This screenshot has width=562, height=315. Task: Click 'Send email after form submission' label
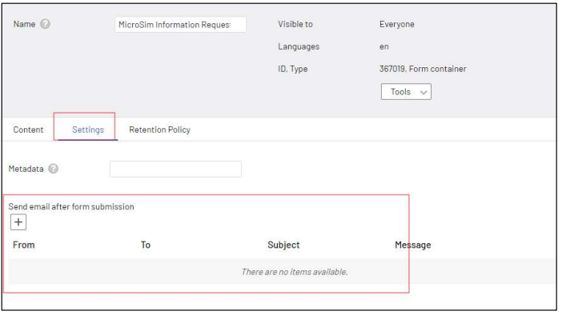[x=71, y=206]
